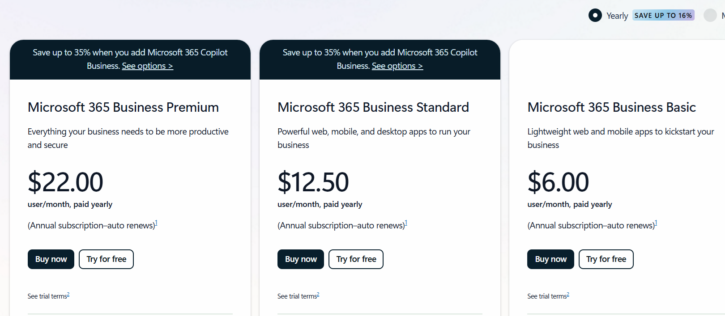
Task: Open See options link in Standard banner
Action: [x=397, y=66]
